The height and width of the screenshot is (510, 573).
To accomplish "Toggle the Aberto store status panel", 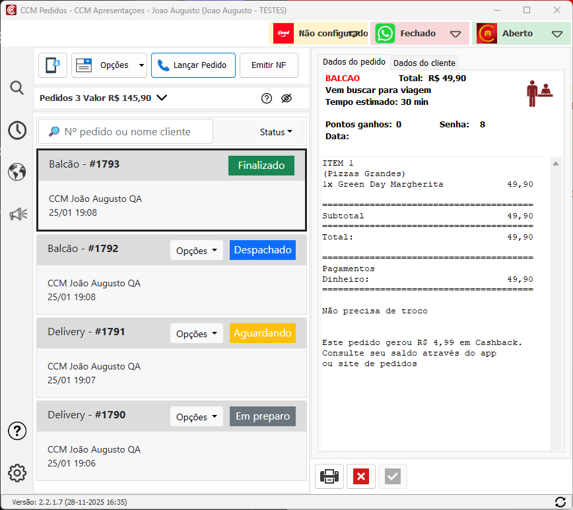I will pyautogui.click(x=521, y=34).
